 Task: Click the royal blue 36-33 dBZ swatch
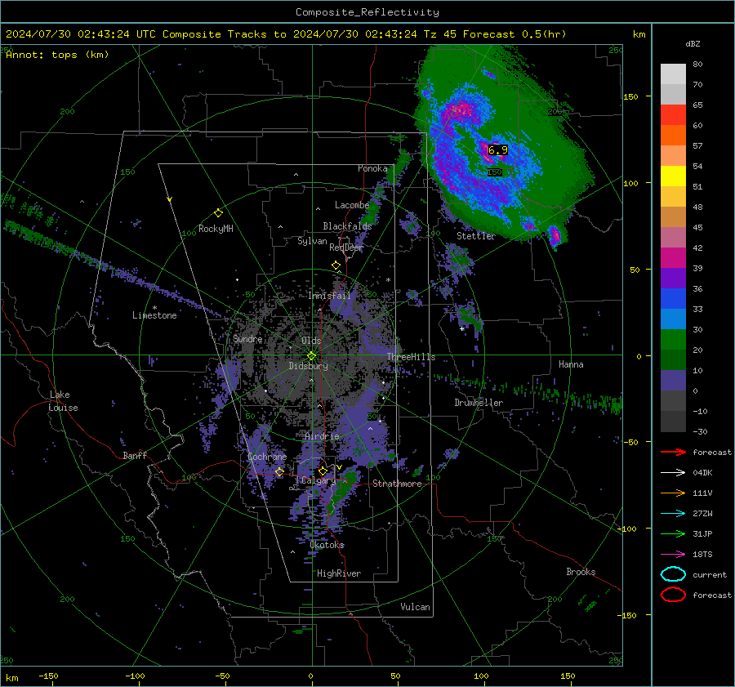(x=673, y=299)
